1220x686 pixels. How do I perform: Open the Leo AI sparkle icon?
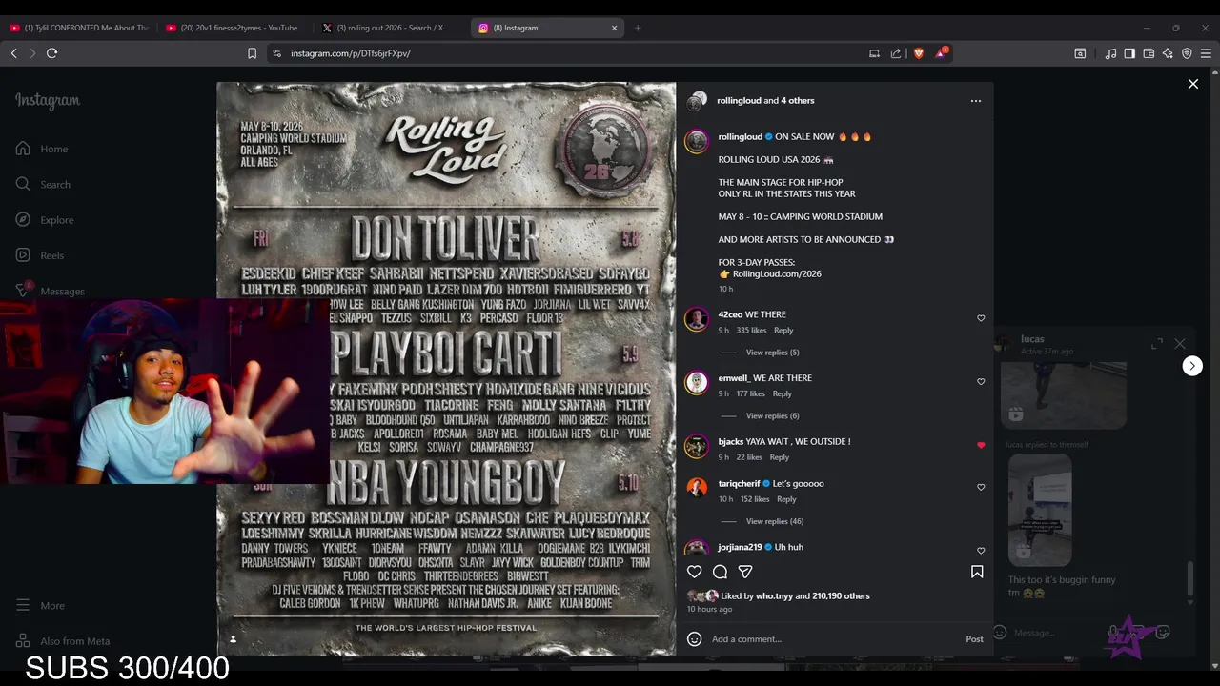pyautogui.click(x=1168, y=53)
